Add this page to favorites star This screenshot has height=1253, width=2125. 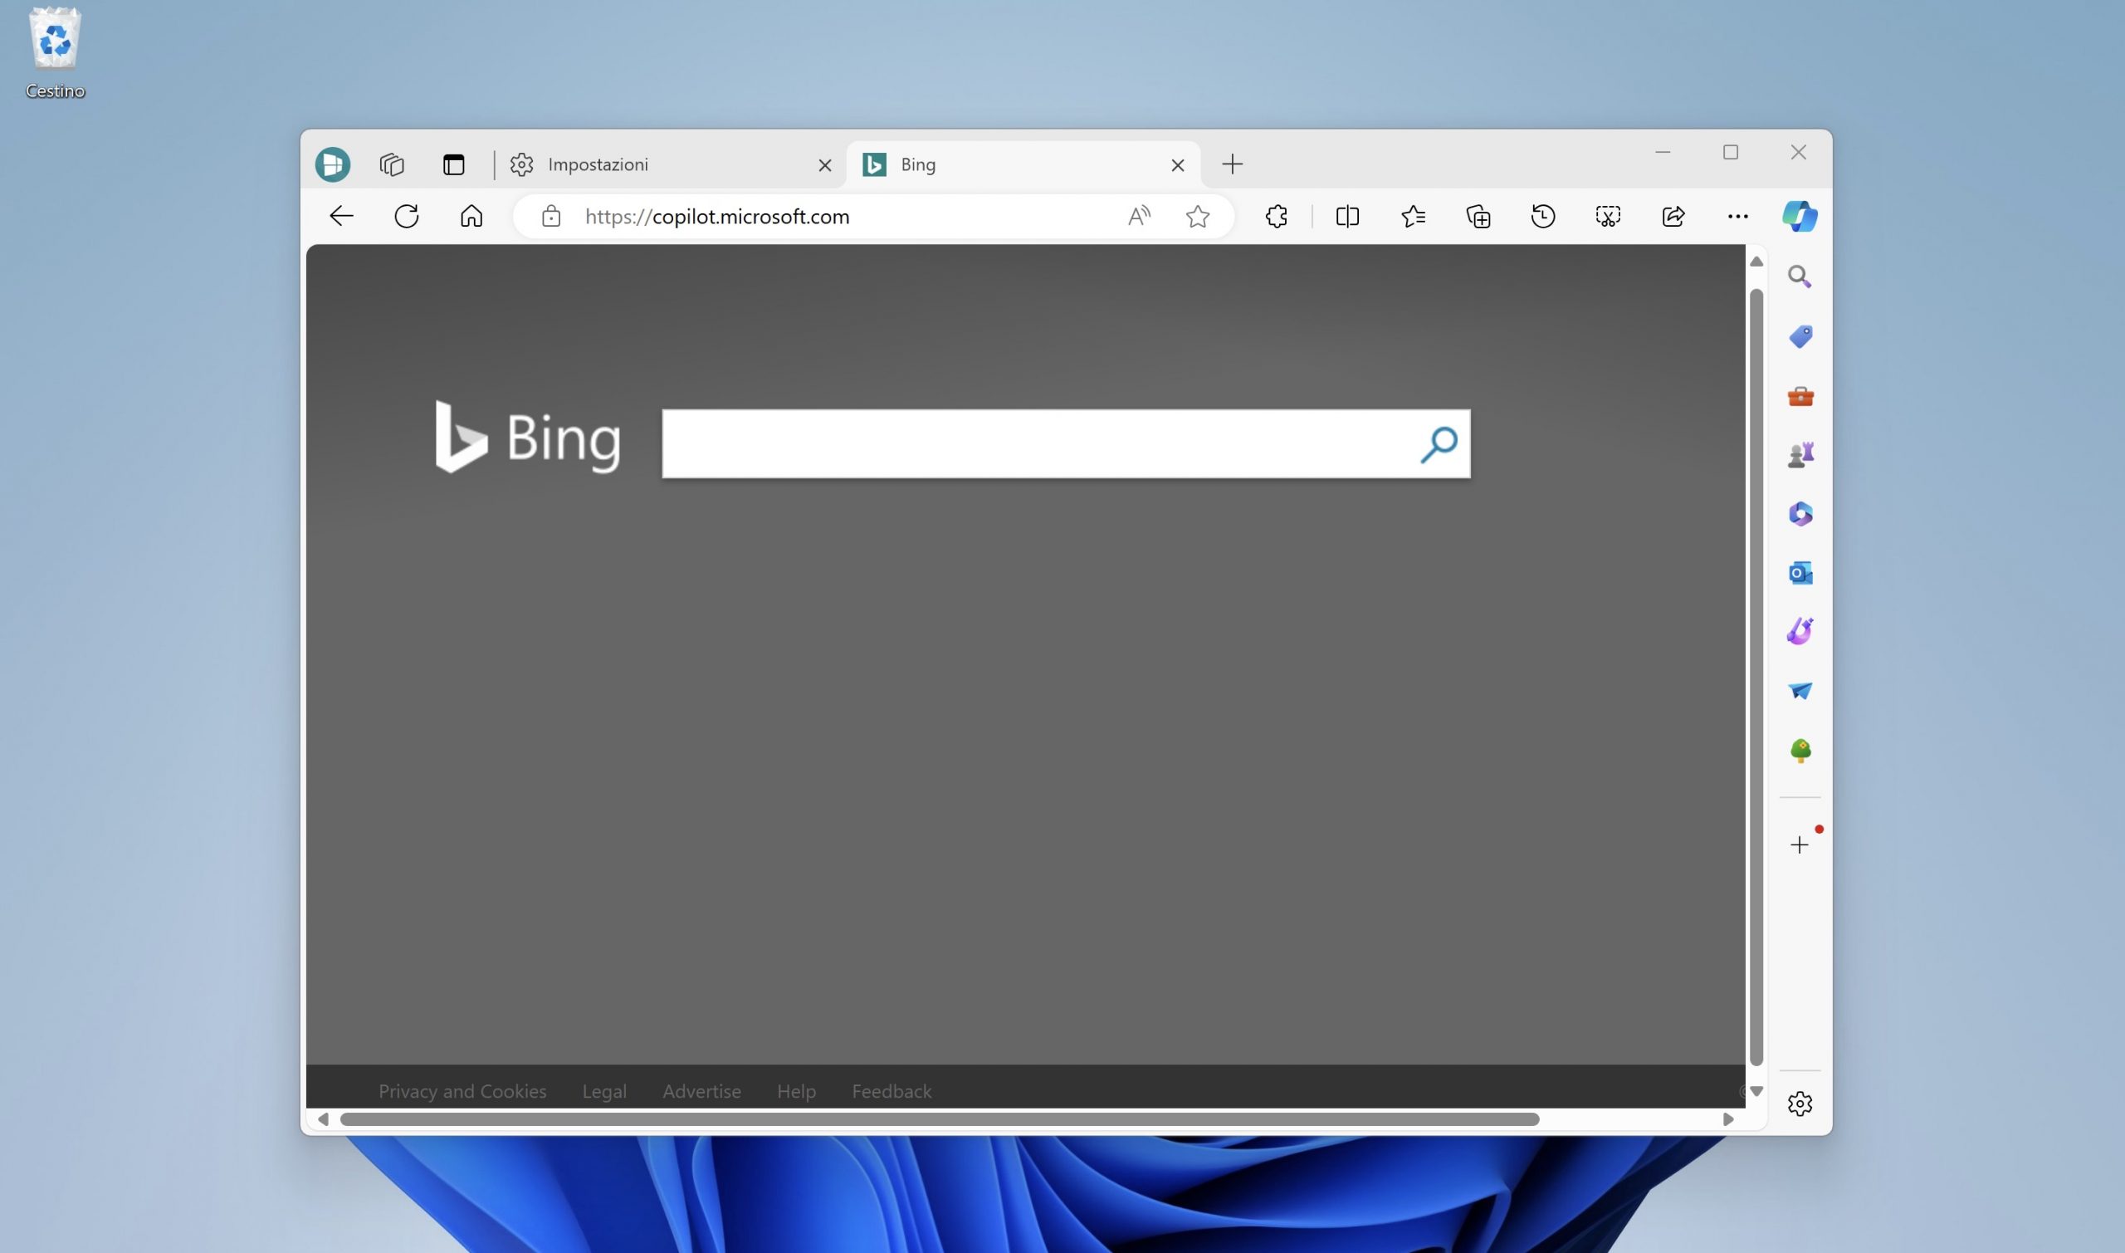tap(1197, 216)
